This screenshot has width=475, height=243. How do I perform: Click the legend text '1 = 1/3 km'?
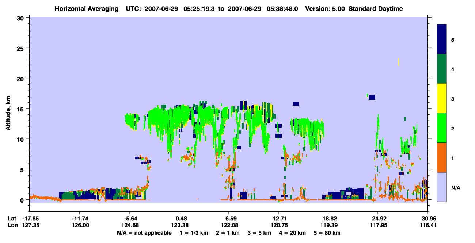point(194,233)
